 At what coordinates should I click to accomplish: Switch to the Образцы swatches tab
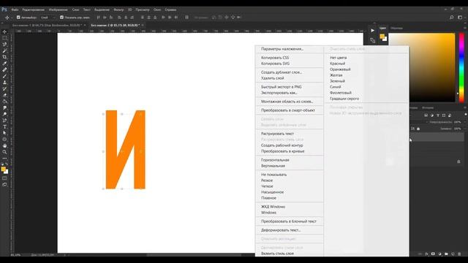click(x=396, y=28)
